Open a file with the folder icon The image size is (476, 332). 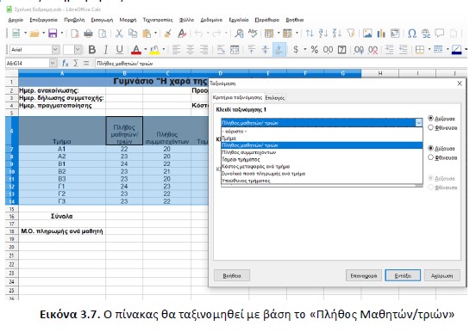[x=34, y=34]
